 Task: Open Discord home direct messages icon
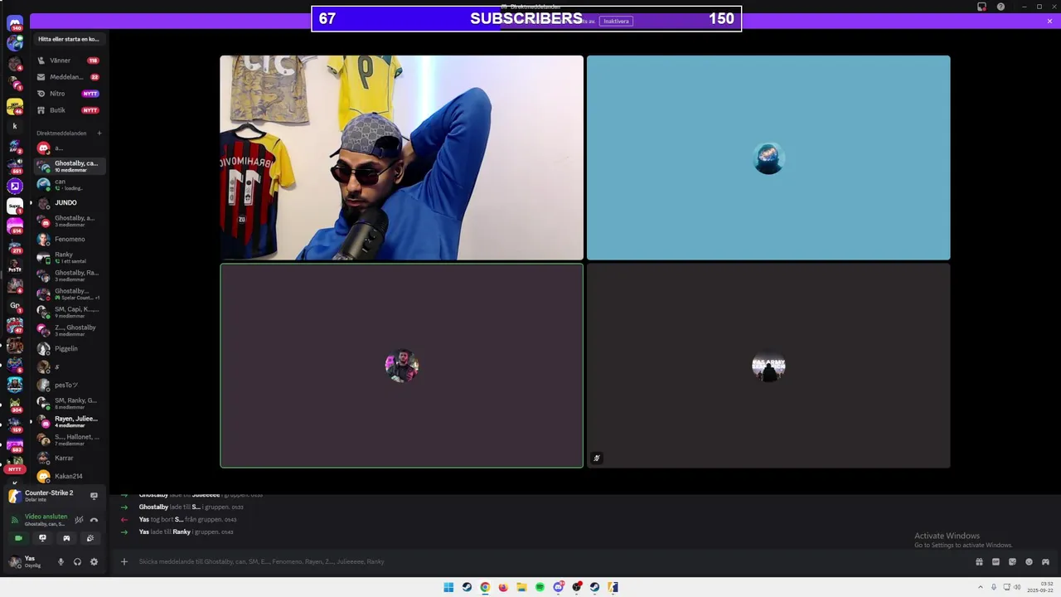[x=15, y=22]
